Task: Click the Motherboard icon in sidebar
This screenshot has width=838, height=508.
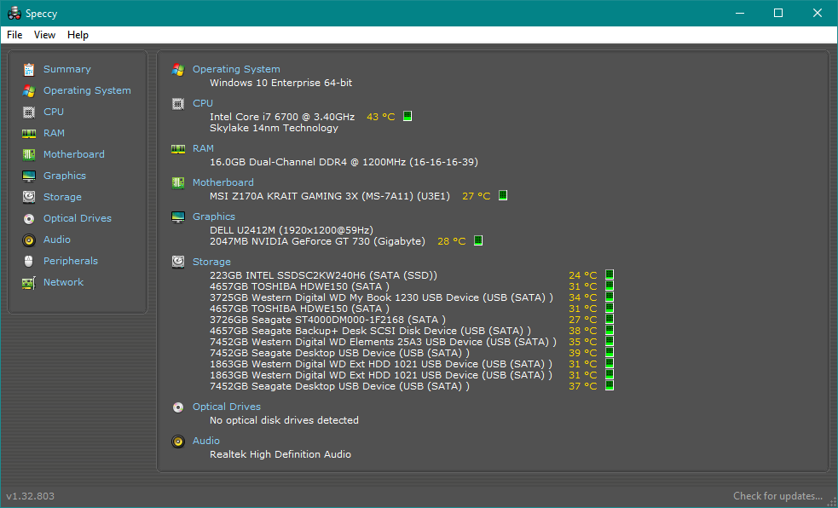Action: (29, 155)
